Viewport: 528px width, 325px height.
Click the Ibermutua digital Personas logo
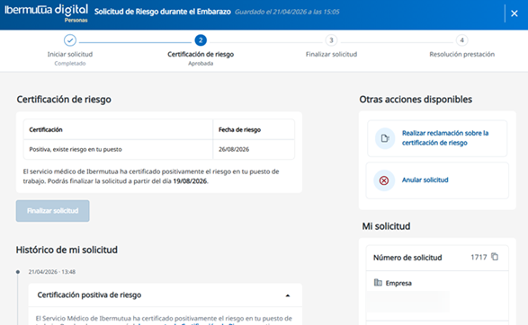click(x=46, y=13)
